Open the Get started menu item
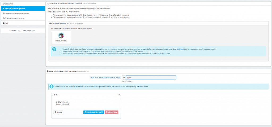 tap(23, 4)
